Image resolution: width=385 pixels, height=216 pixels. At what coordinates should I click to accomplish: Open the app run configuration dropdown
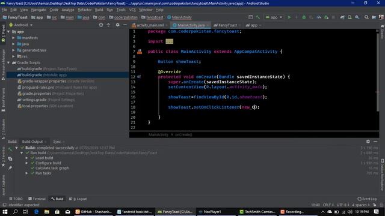tap(274, 17)
